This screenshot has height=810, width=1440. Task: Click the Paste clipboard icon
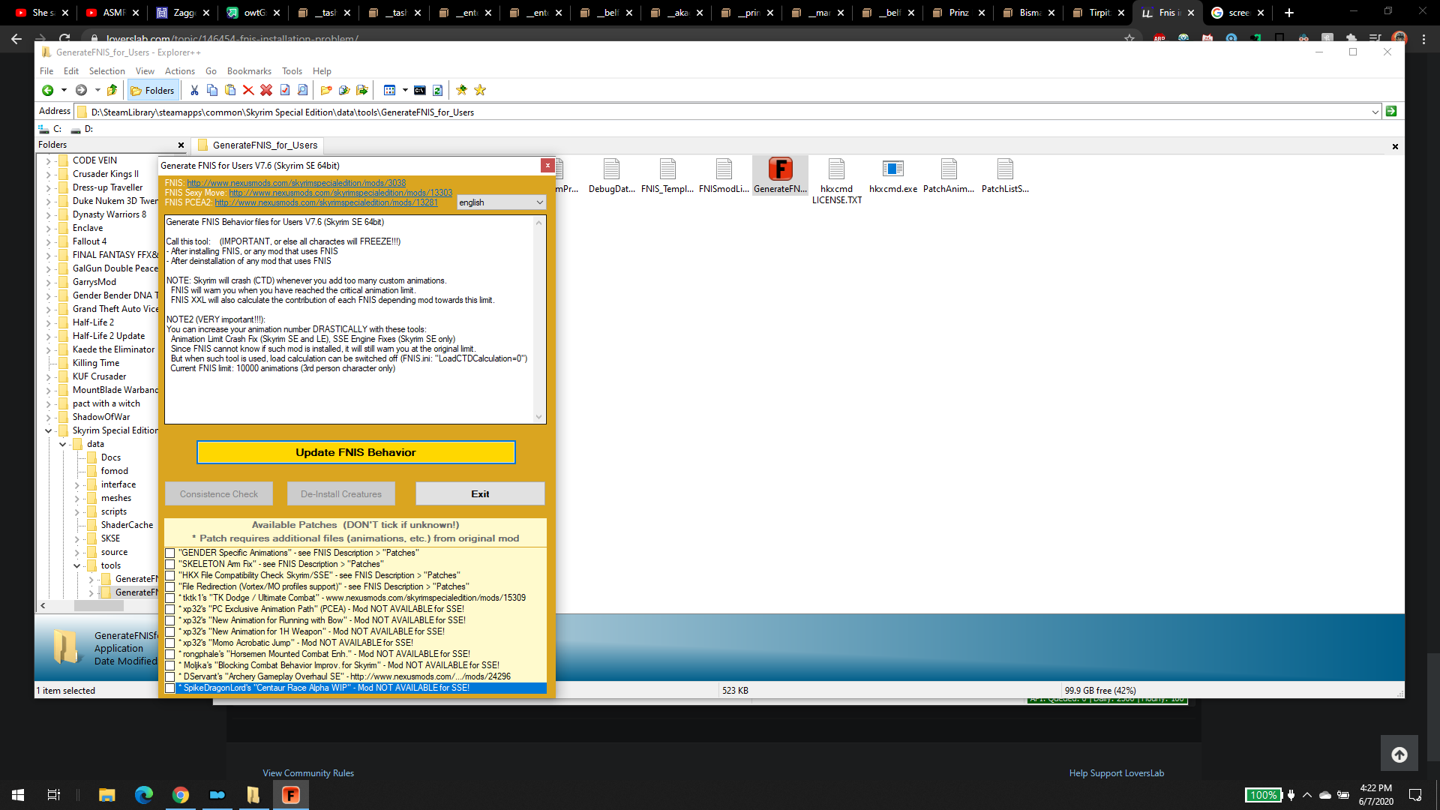pos(230,90)
